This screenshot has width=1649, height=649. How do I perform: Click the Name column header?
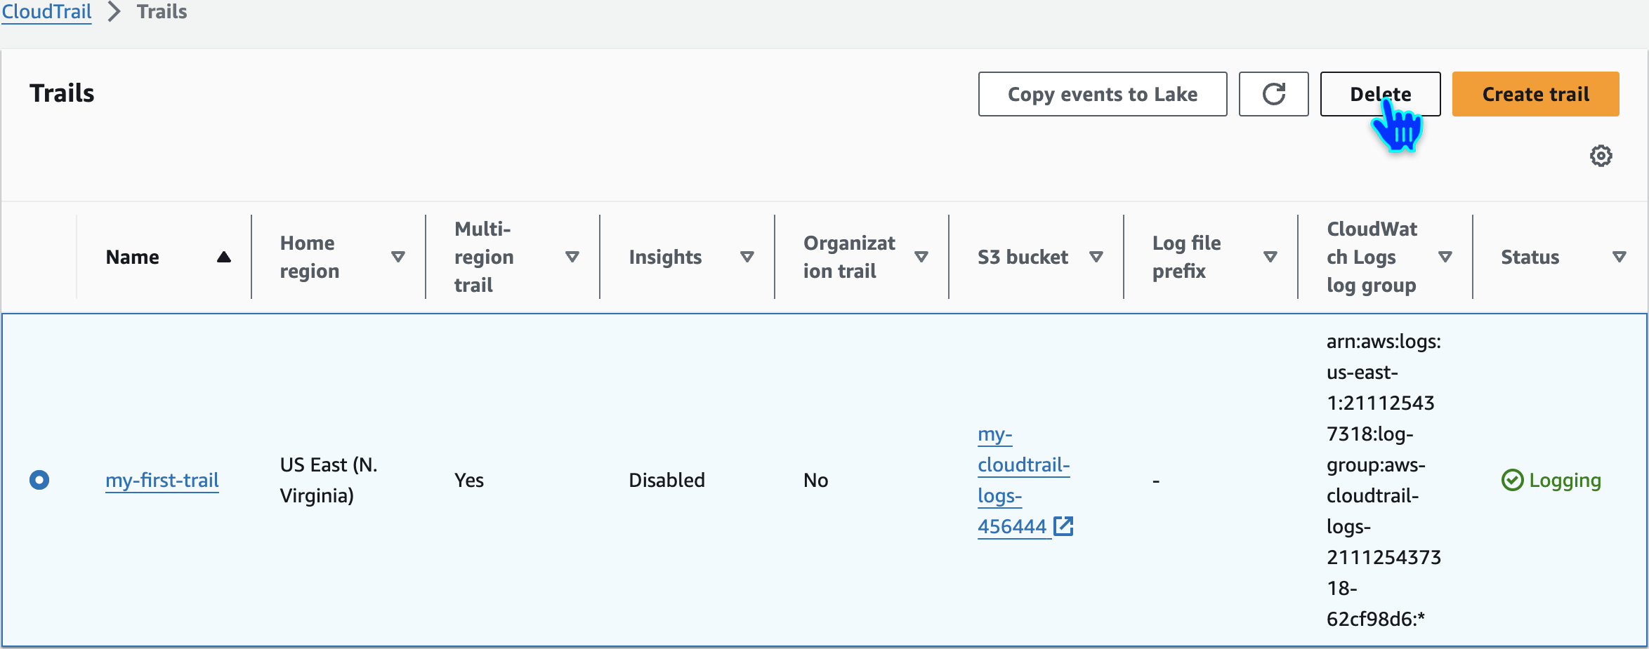[x=133, y=257]
